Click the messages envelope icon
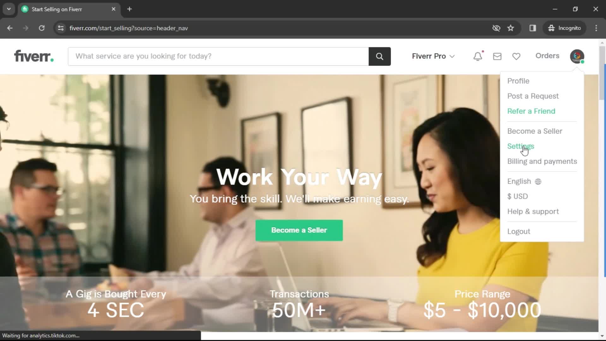This screenshot has width=606, height=341. pos(497,56)
